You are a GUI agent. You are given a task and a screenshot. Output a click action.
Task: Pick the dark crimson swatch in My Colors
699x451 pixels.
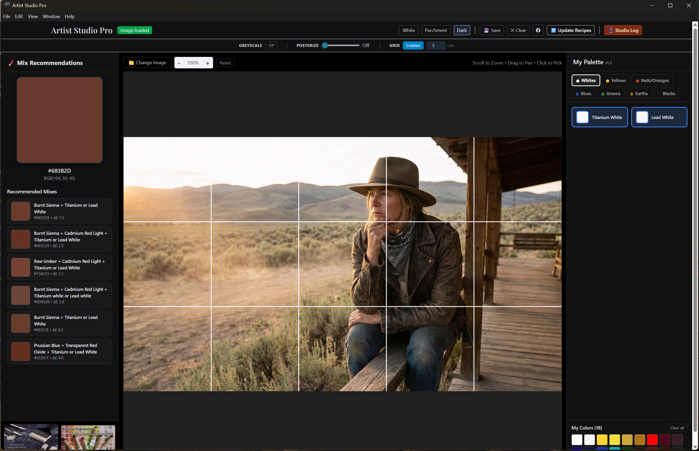[665, 439]
